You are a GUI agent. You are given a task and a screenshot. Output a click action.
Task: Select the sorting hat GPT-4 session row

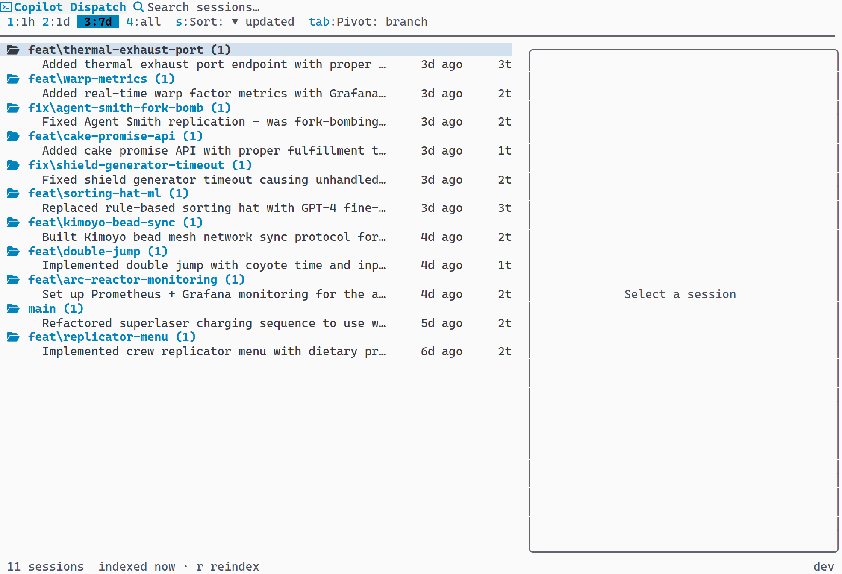(x=214, y=208)
